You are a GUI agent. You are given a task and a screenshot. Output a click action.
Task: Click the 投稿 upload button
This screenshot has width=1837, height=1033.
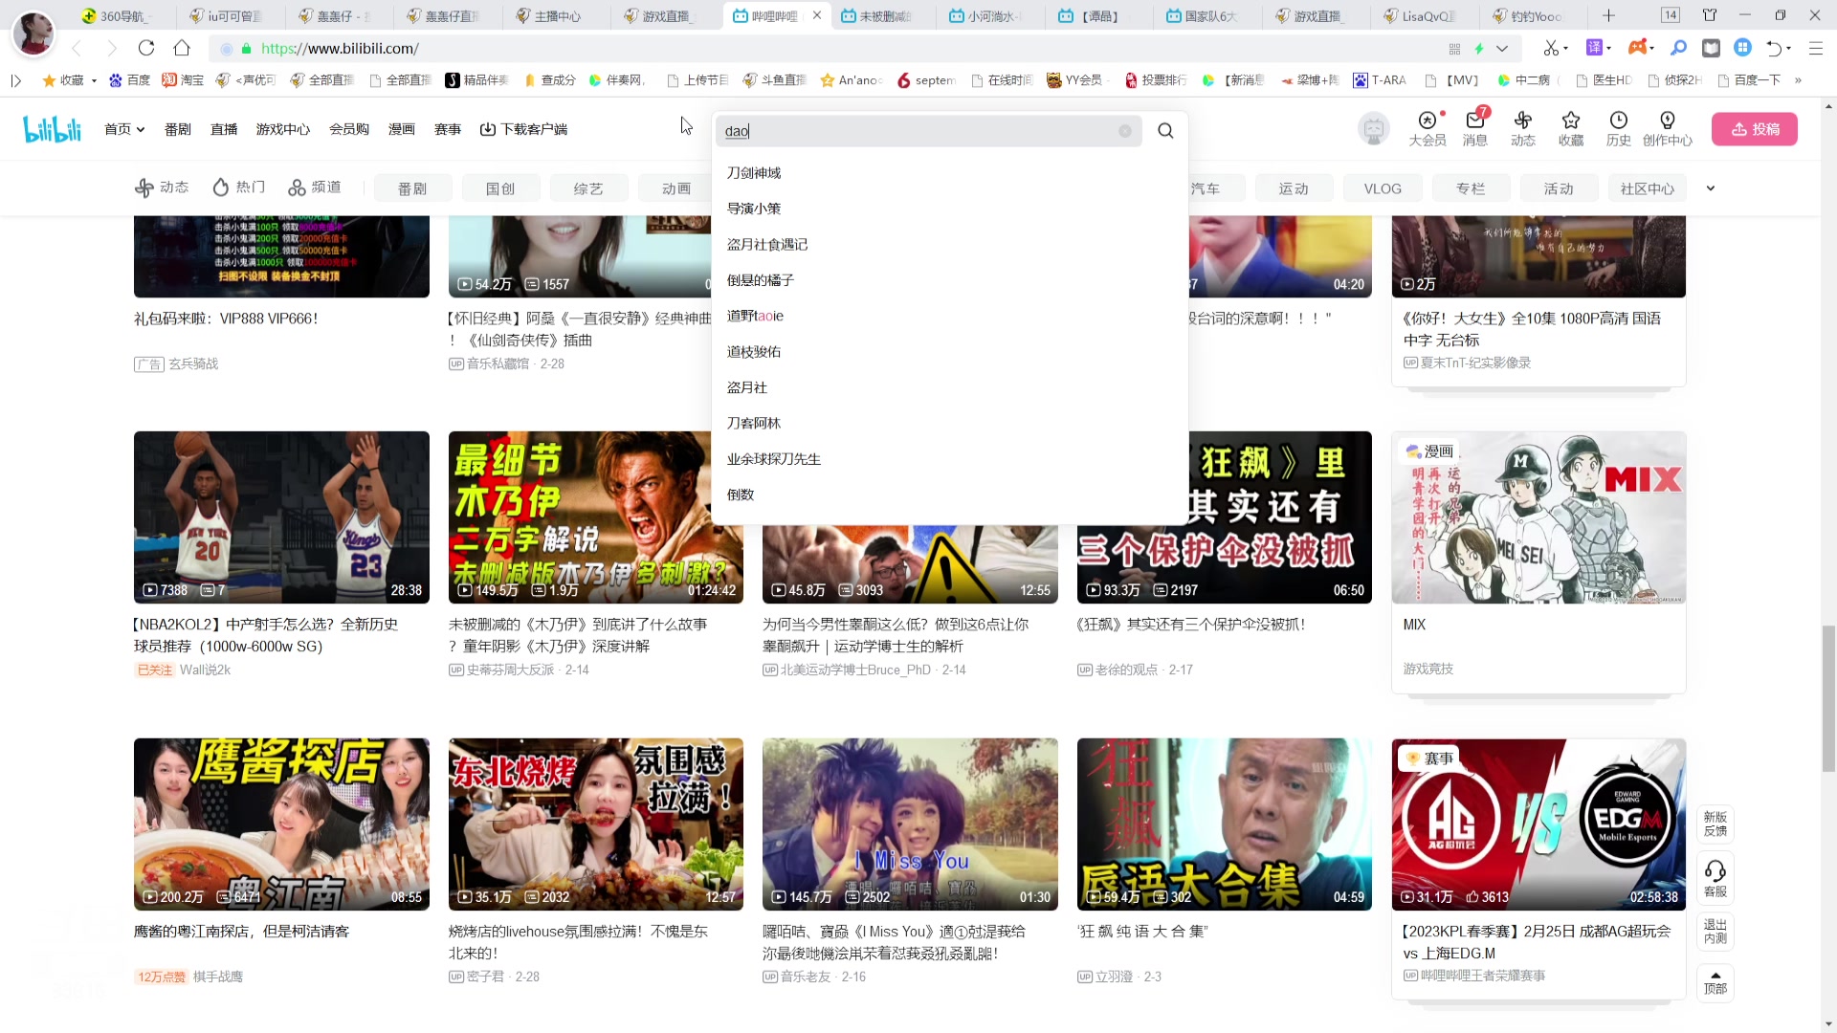coord(1755,129)
